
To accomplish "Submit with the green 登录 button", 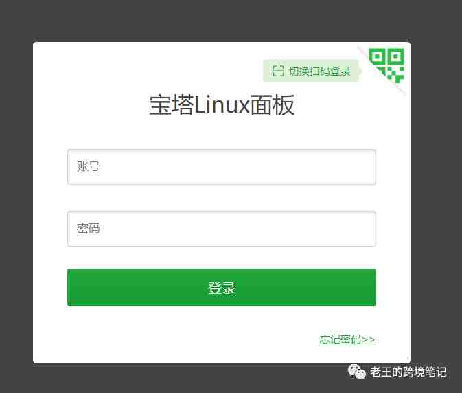I will point(222,287).
